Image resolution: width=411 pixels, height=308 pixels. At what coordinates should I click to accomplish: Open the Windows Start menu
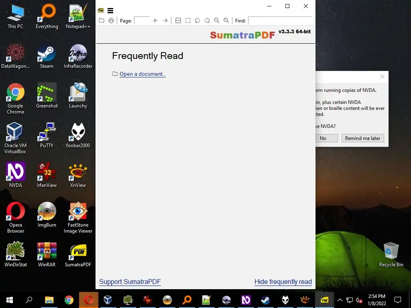pyautogui.click(x=10, y=300)
